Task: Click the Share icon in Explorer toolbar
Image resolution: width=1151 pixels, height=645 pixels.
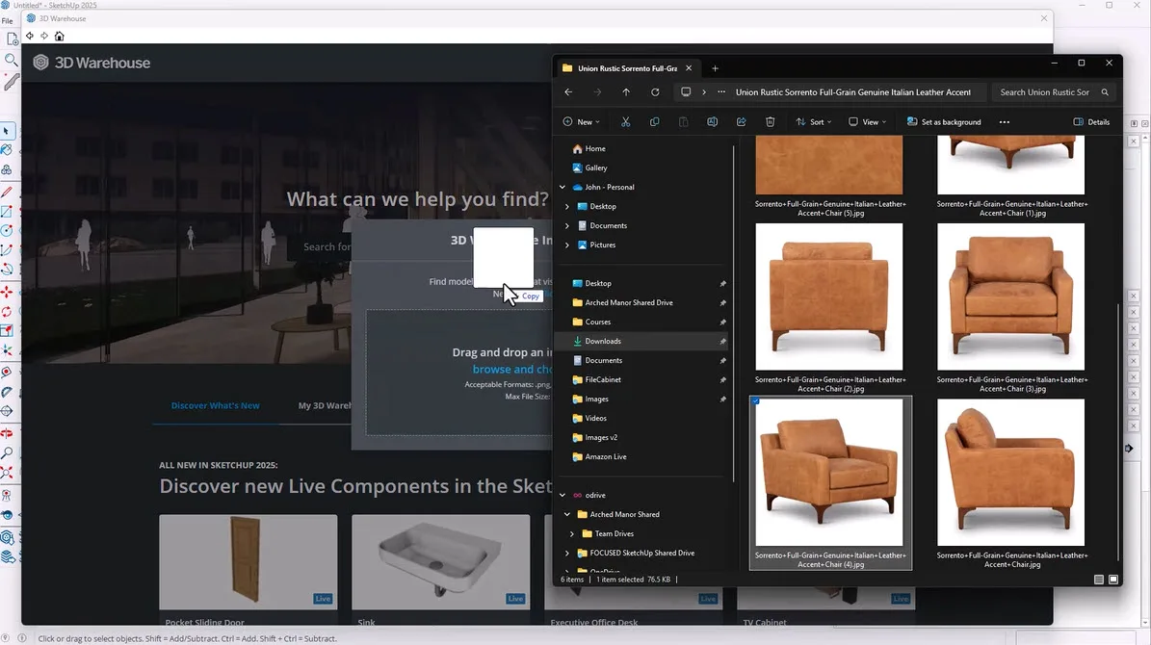Action: [741, 122]
